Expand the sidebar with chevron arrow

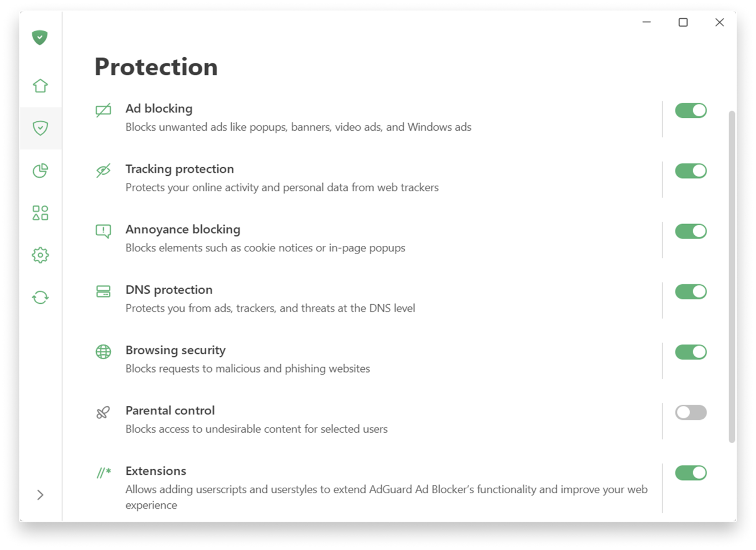40,495
